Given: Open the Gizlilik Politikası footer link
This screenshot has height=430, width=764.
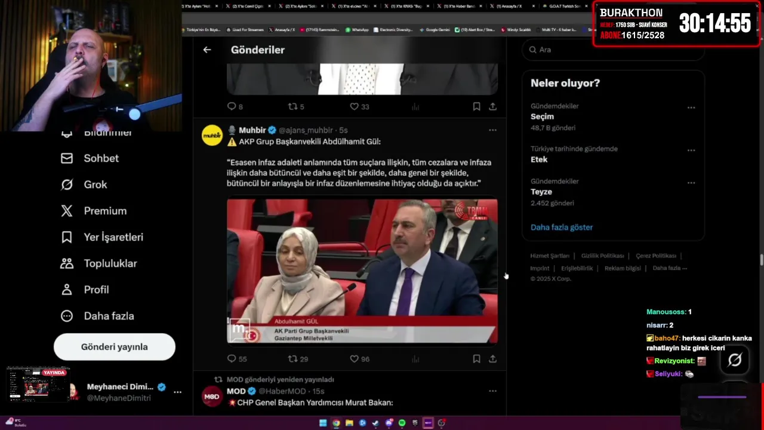Looking at the screenshot, I should (602, 256).
